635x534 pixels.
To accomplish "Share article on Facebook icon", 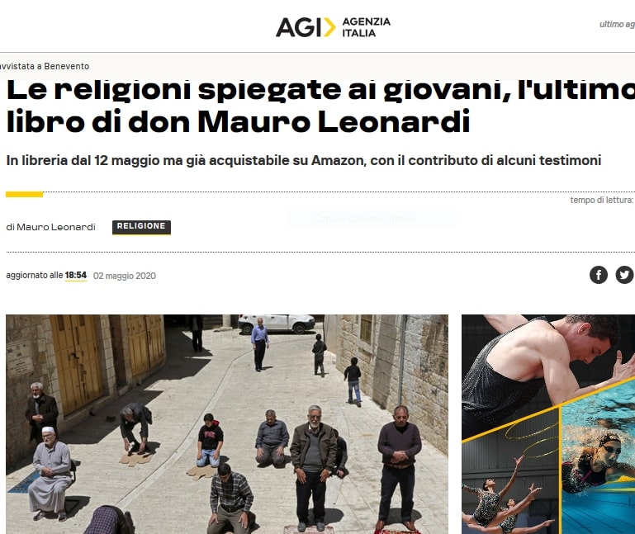I will click(x=598, y=275).
